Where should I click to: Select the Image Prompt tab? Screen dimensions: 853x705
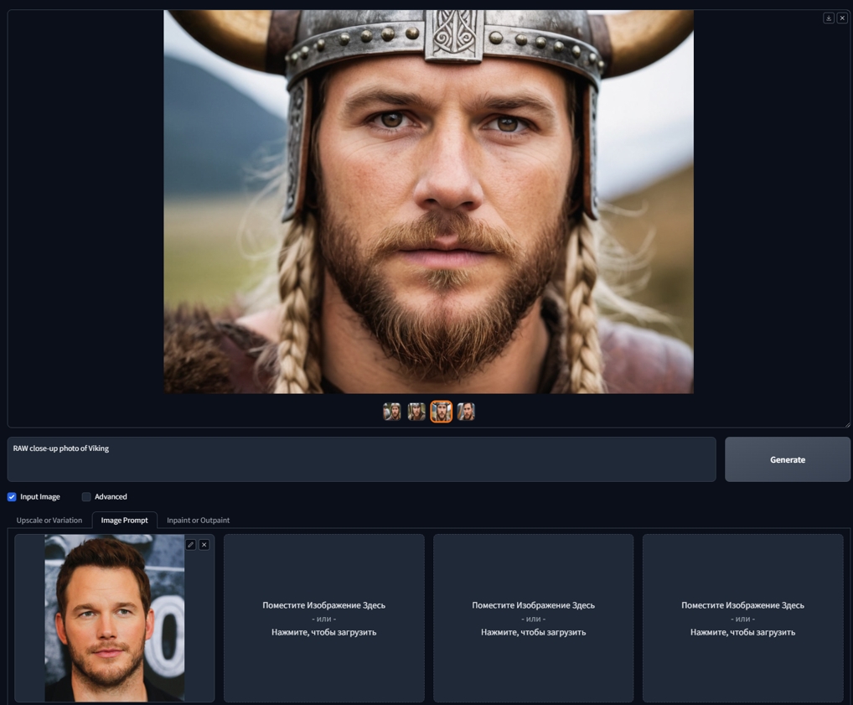[125, 520]
